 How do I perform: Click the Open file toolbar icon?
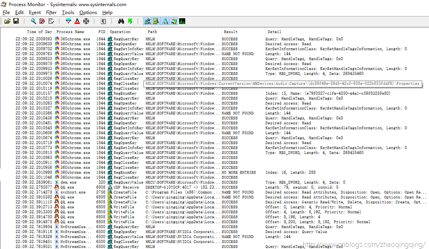[x=8, y=21]
